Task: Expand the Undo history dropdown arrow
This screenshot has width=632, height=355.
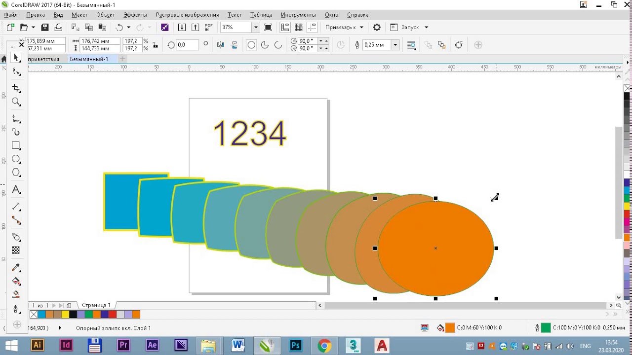Action: tap(128, 27)
